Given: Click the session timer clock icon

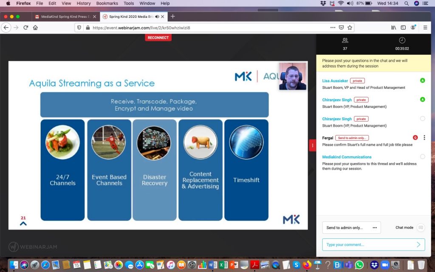Looking at the screenshot, I should point(402,41).
